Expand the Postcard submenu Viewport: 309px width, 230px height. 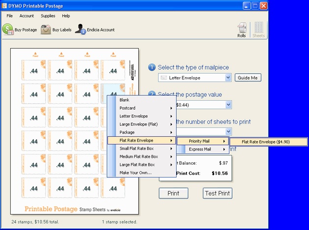(141, 108)
